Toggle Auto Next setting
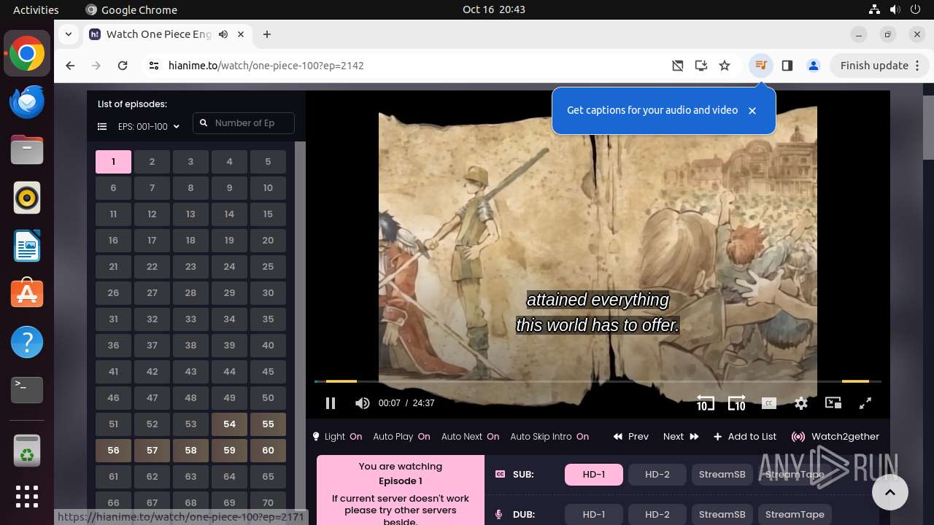The height and width of the screenshot is (525, 934). (470, 437)
